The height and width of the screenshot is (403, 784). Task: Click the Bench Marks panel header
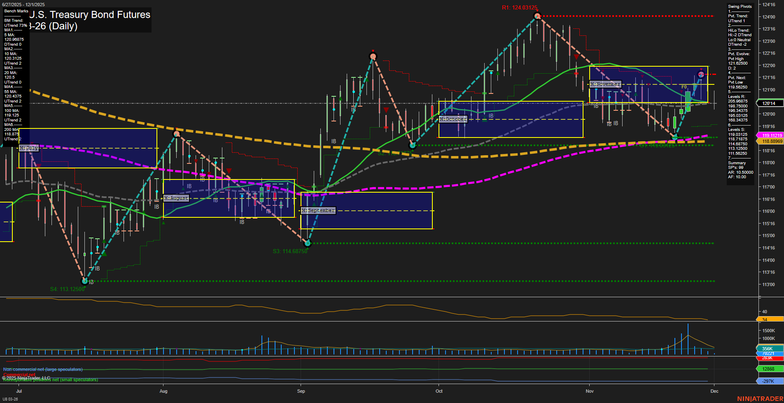coord(16,11)
